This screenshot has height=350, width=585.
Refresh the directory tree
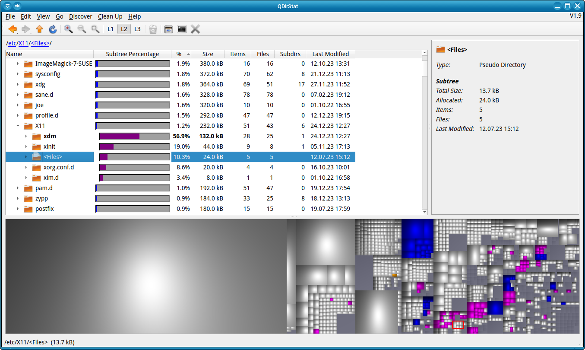[x=53, y=29]
